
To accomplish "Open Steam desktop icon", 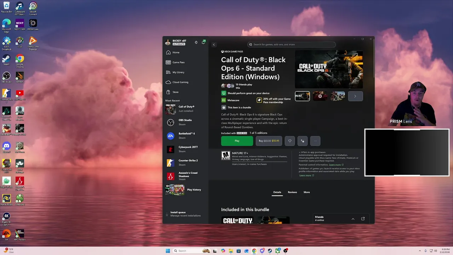I will (x=6, y=60).
